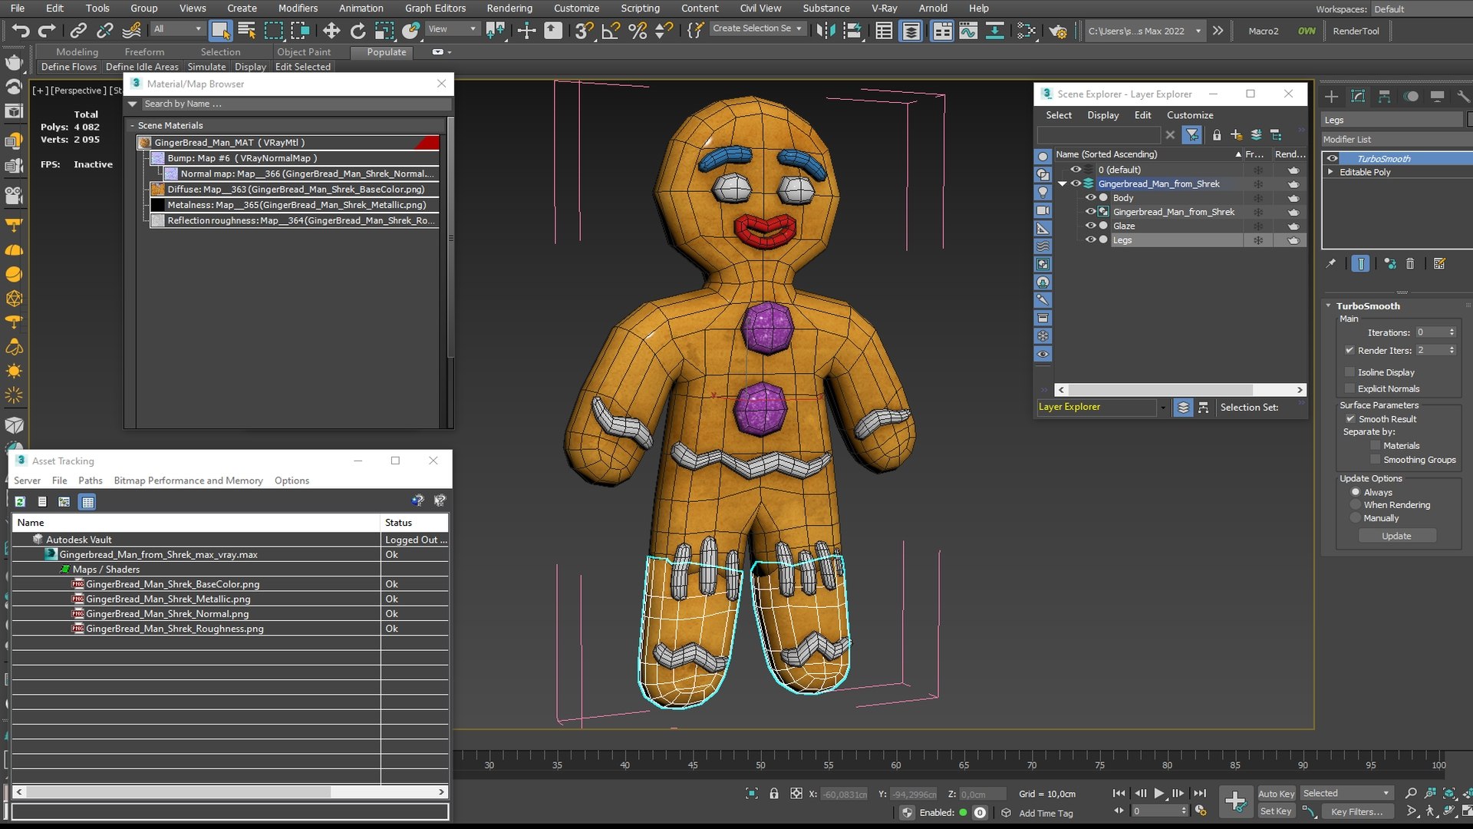Collapse the TurboSmooth rollout
The height and width of the screenshot is (829, 1473).
pos(1328,306)
